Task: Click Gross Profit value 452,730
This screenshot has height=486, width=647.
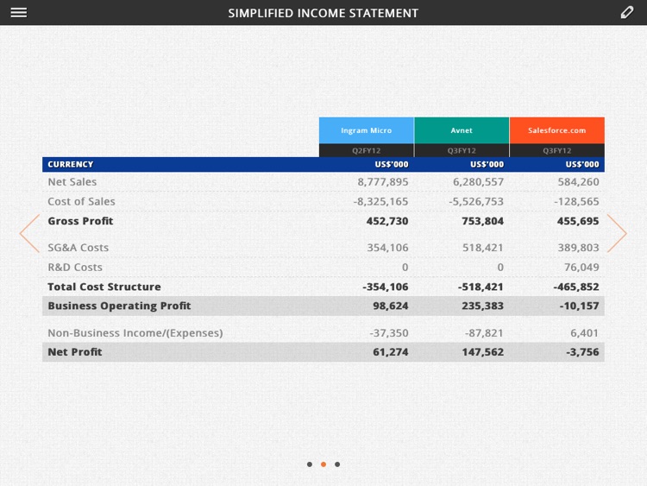Action: point(387,221)
